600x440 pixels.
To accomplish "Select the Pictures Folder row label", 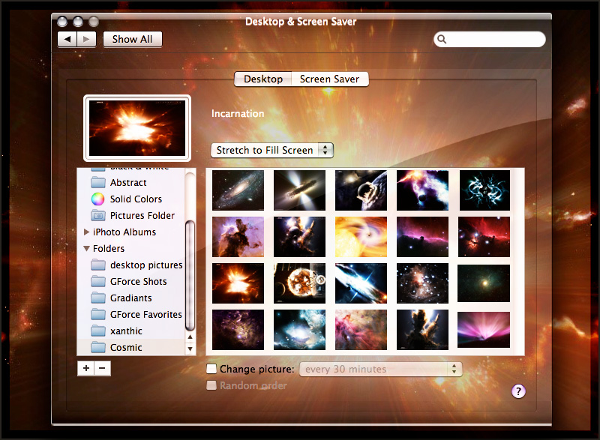I will (x=142, y=216).
